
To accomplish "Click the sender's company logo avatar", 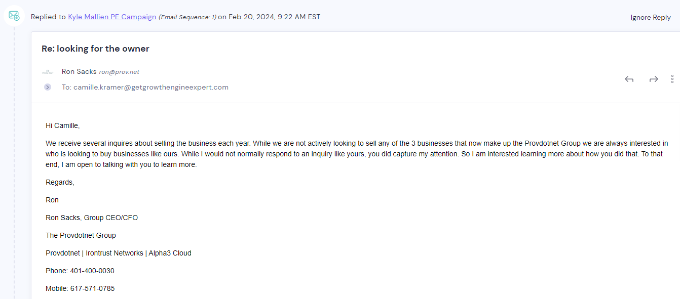I will click(48, 72).
